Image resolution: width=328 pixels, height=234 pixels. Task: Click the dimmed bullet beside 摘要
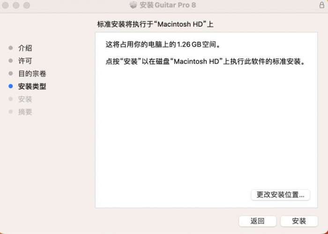pyautogui.click(x=11, y=111)
